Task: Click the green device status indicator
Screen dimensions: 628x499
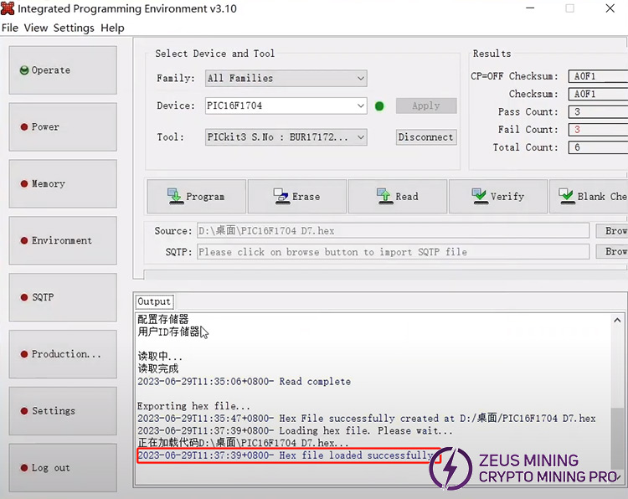Action: click(379, 106)
